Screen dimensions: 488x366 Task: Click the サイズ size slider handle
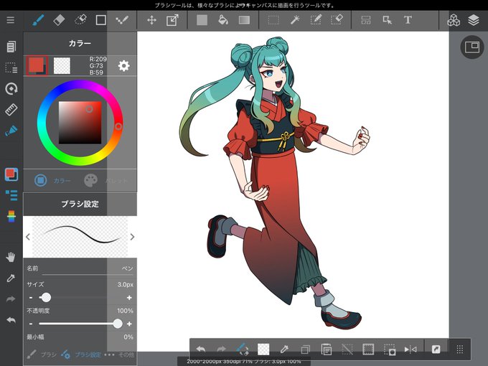click(x=46, y=298)
